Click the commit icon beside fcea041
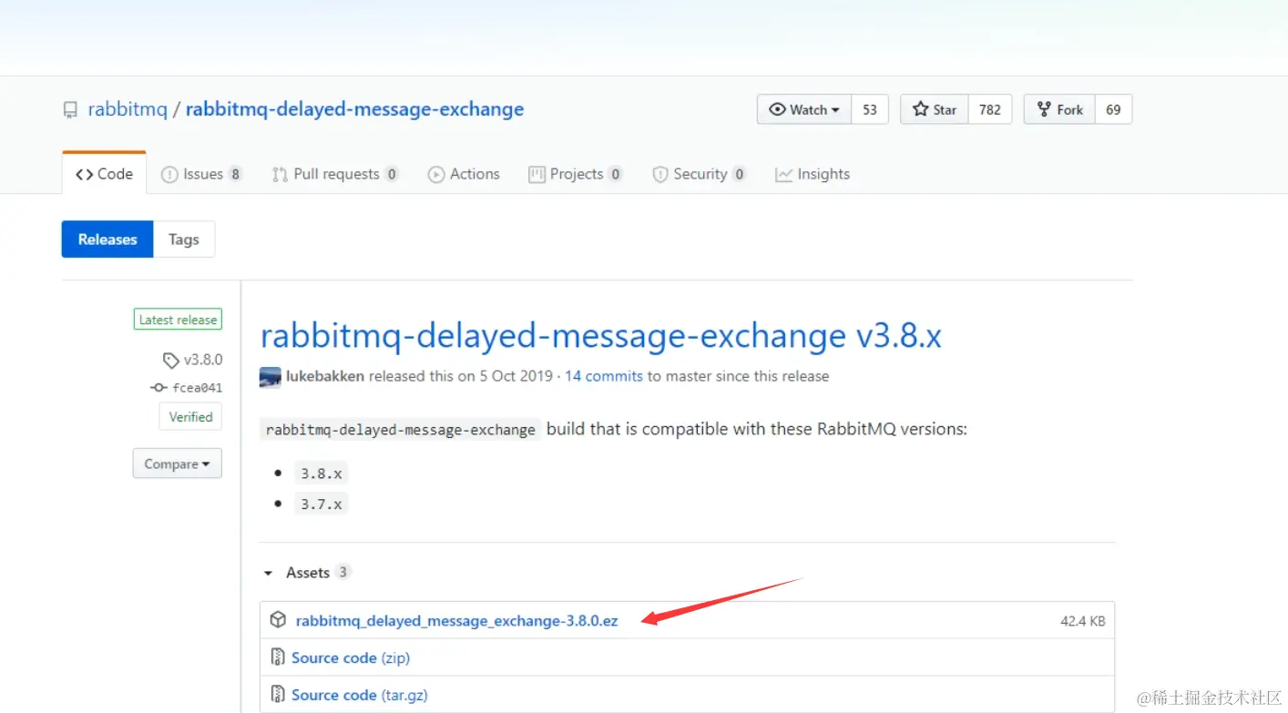The height and width of the screenshot is (713, 1288). click(x=158, y=388)
